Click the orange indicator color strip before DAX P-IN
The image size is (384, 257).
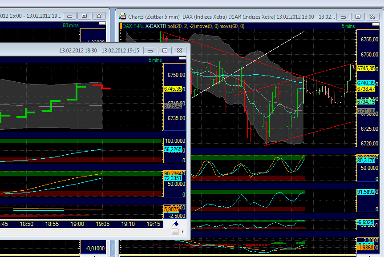tap(120, 26)
